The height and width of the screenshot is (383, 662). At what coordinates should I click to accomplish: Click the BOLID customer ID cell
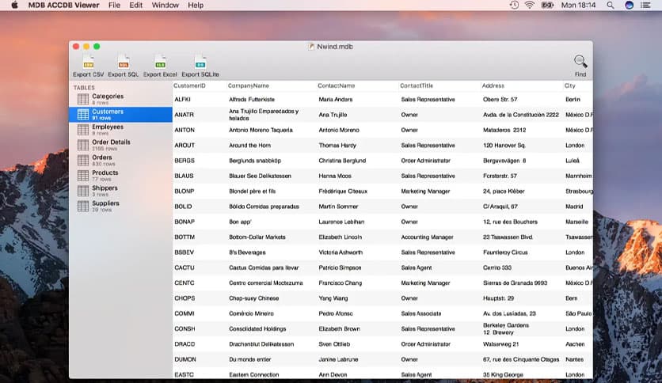(183, 207)
